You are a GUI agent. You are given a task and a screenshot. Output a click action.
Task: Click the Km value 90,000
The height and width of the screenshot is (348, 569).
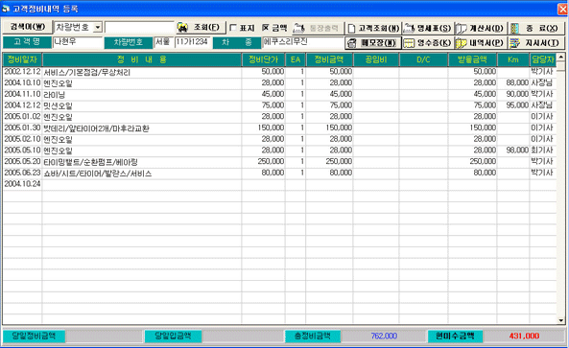pyautogui.click(x=513, y=94)
